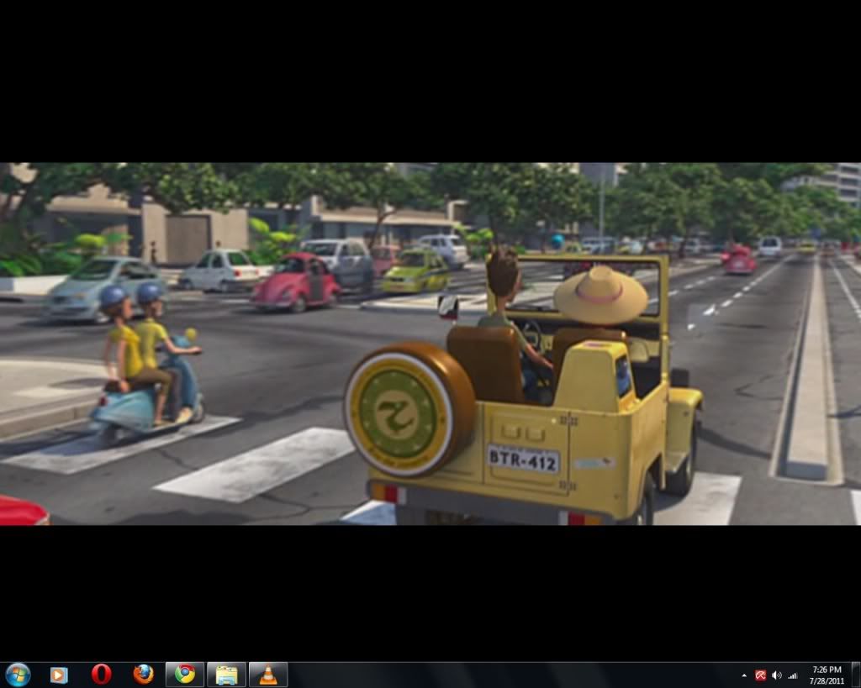The image size is (861, 688).
Task: Open the Opera browser
Action: (x=102, y=675)
